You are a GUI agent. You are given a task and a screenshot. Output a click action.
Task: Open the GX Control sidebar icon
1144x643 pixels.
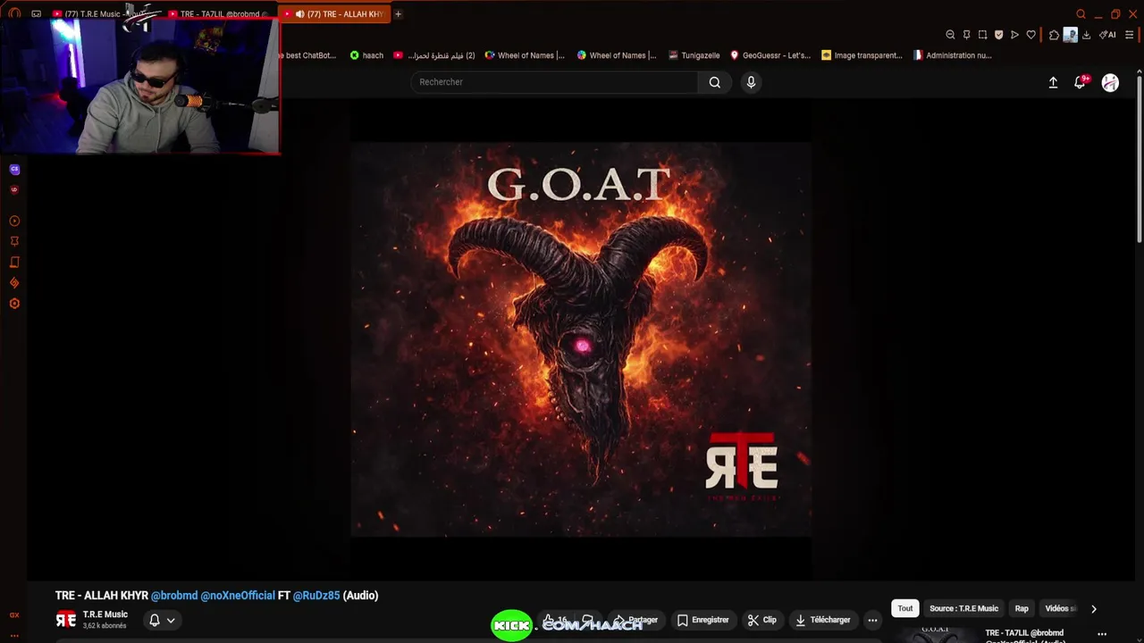[x=14, y=614]
